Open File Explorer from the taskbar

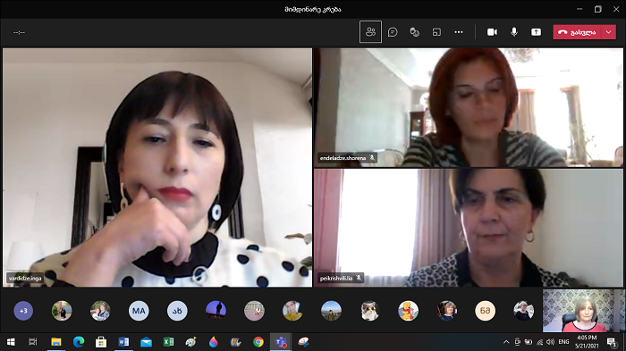click(x=55, y=342)
